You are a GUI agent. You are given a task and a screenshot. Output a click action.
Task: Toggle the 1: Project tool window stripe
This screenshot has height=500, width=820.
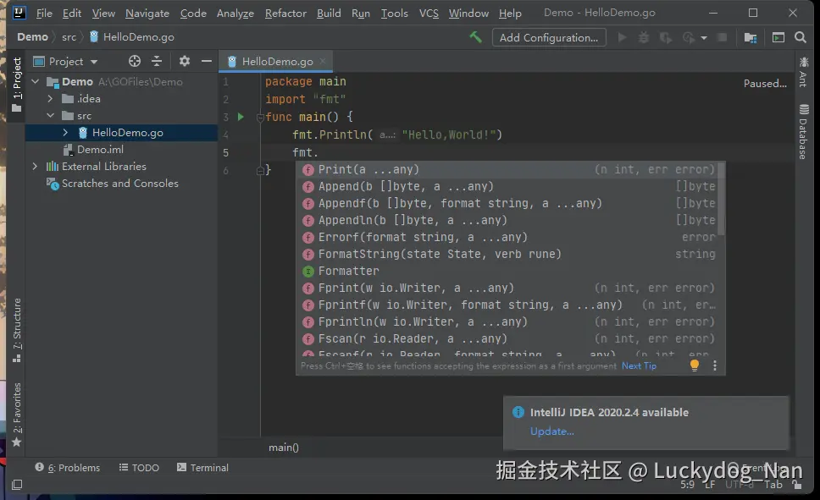point(17,85)
